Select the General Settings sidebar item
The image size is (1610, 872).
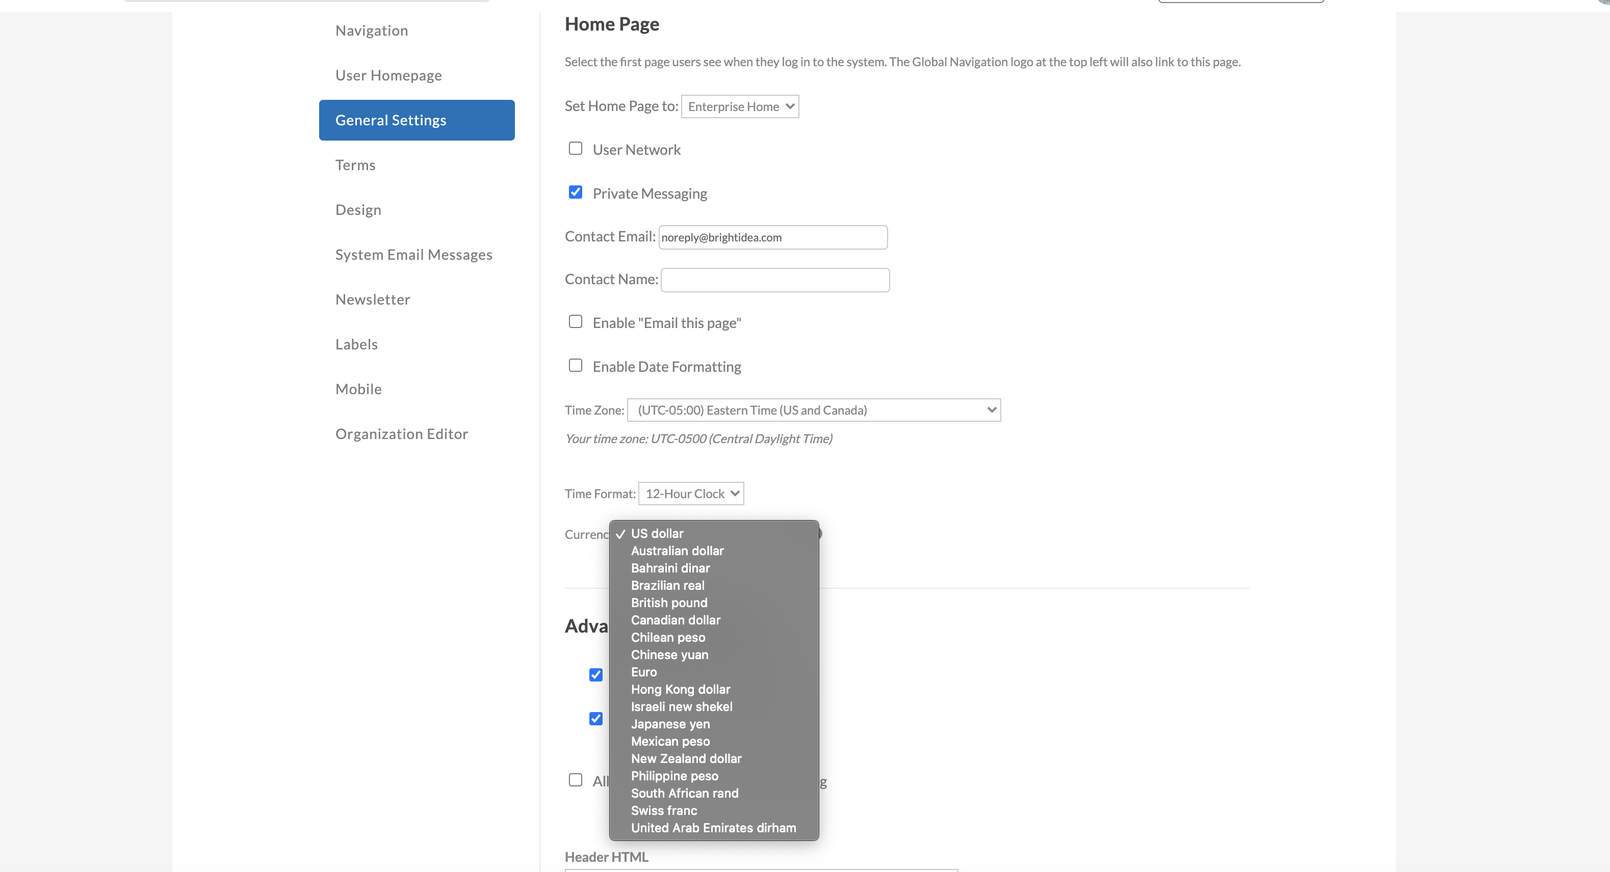[x=417, y=120]
